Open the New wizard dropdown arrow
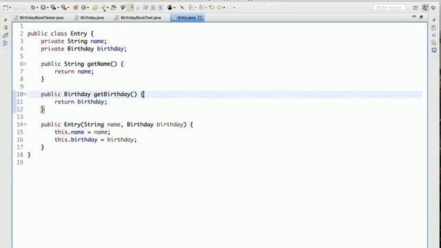441x248 pixels. point(10,8)
